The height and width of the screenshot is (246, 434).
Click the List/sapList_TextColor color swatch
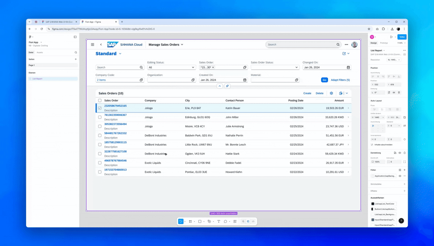click(372, 203)
